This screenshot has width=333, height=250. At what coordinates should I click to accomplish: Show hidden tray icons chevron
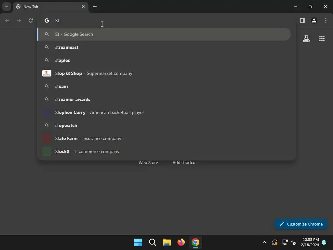point(264,242)
